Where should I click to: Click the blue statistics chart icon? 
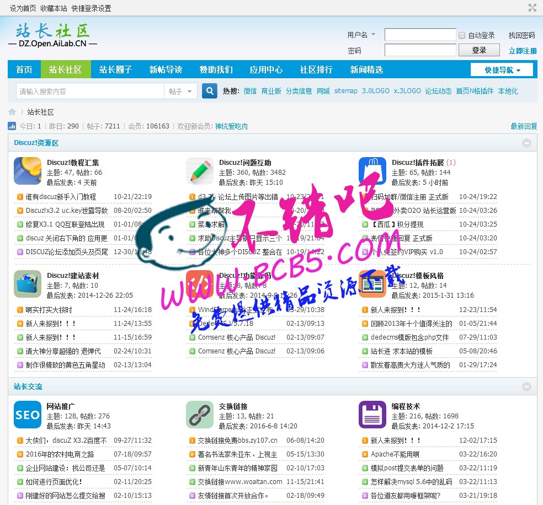click(12, 126)
